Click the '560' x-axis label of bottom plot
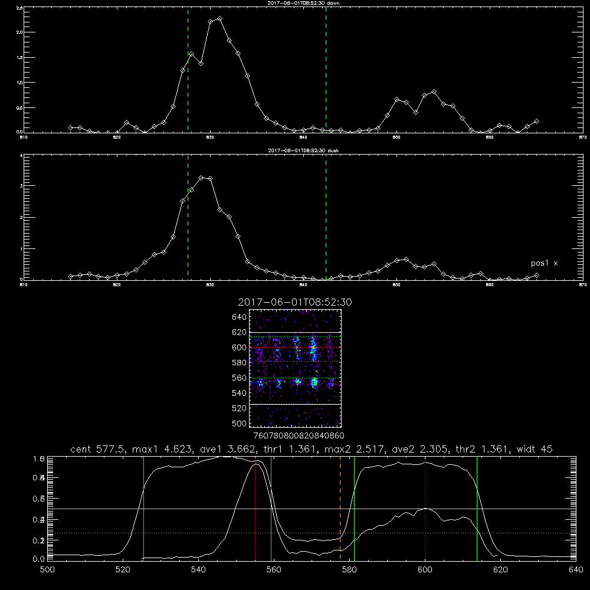The width and height of the screenshot is (590, 590). [x=274, y=570]
